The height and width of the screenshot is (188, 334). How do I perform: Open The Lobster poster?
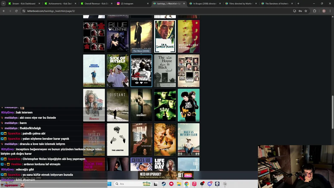[x=117, y=140]
